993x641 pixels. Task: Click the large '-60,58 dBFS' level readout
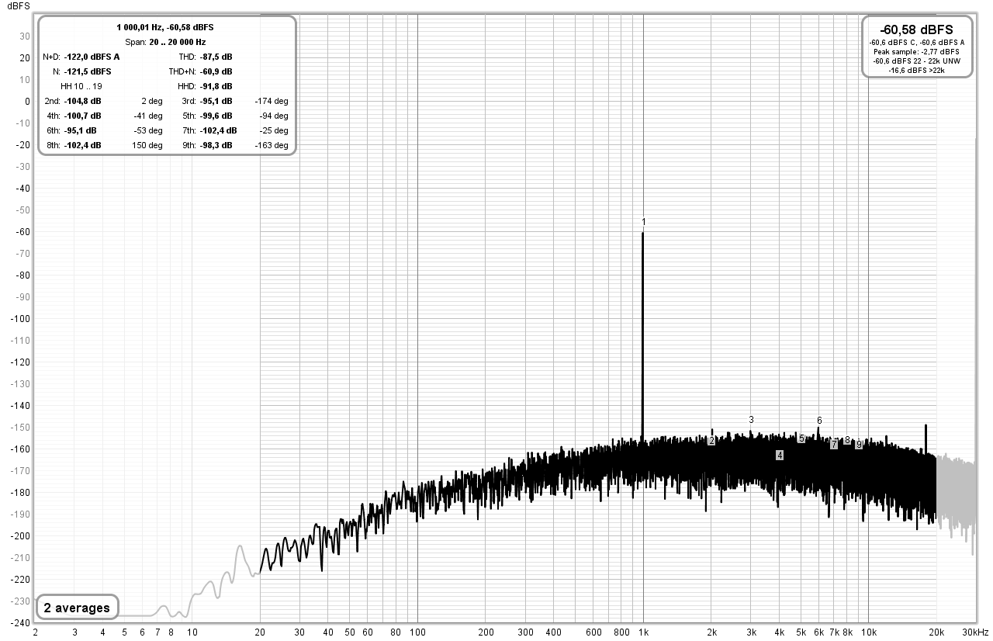[x=916, y=29]
